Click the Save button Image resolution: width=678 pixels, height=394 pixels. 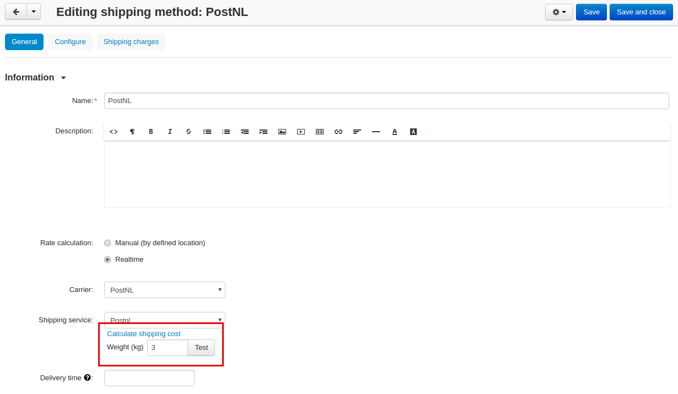[591, 12]
